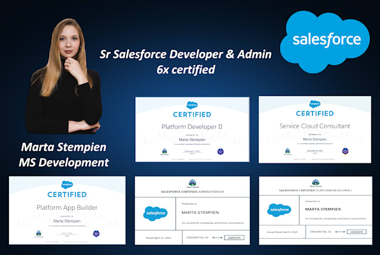
Task: Click the large Salesforce cloud logo
Action: coord(325,42)
